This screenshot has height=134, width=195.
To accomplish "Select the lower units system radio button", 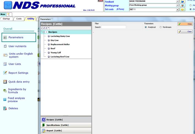I will pyautogui.click(x=190, y=9).
